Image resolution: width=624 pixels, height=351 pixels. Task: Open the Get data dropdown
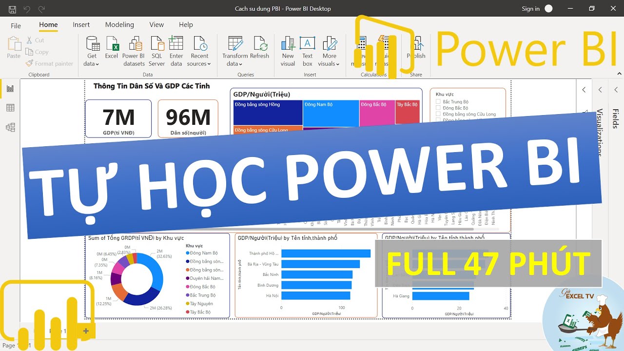click(91, 64)
